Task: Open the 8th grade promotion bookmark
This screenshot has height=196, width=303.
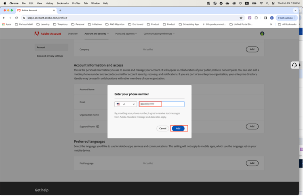Action: pyautogui.click(x=214, y=25)
